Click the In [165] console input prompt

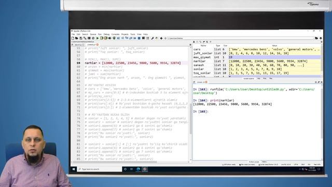pos(201,112)
